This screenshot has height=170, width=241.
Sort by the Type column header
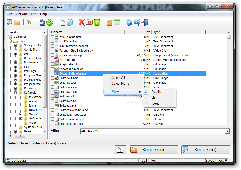[x=179, y=32]
